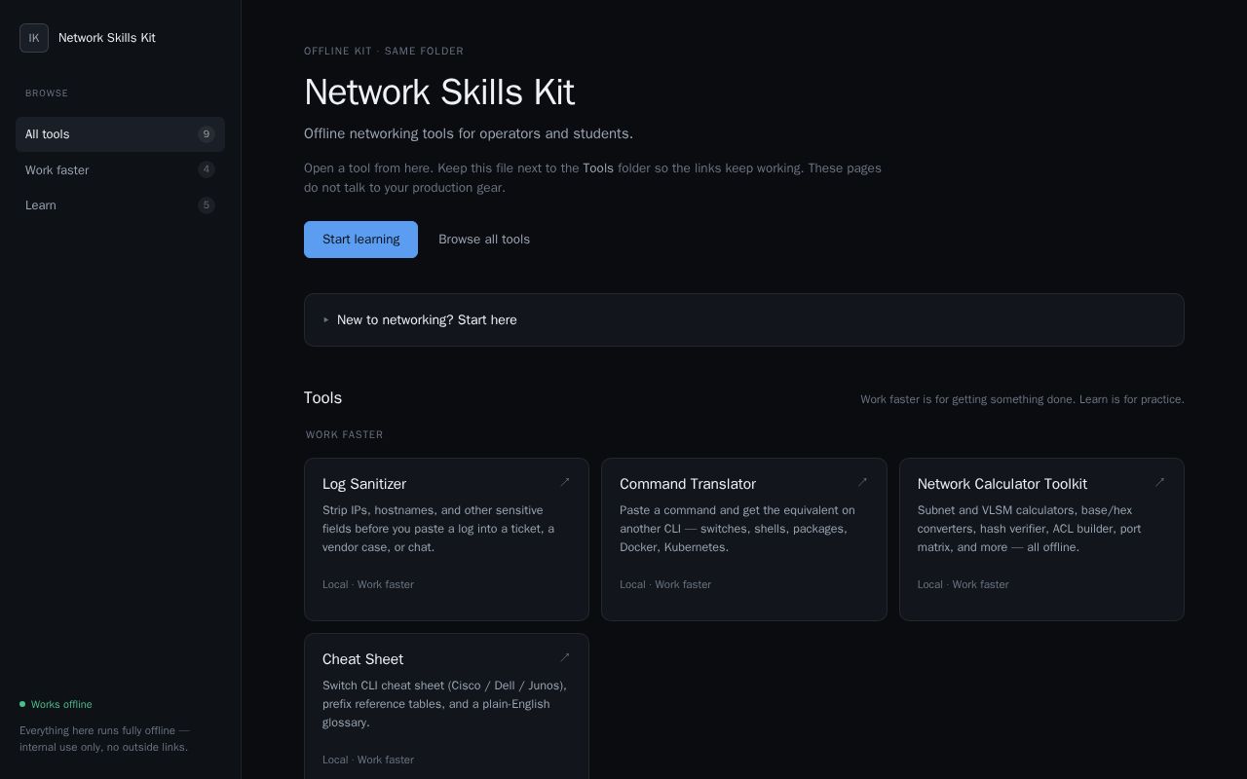The height and width of the screenshot is (779, 1247).
Task: Open Command Translator arrow icon
Action: 862,482
